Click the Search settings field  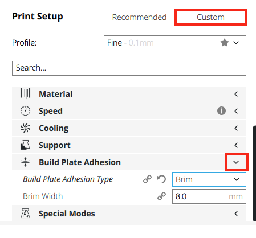point(129,68)
